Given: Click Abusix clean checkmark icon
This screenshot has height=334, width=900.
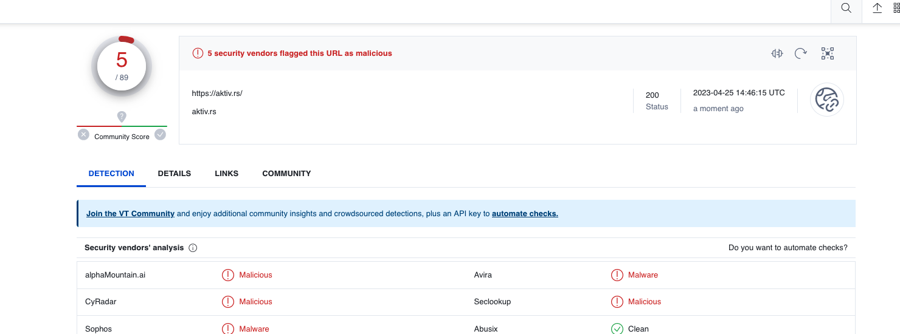Looking at the screenshot, I should tap(617, 329).
